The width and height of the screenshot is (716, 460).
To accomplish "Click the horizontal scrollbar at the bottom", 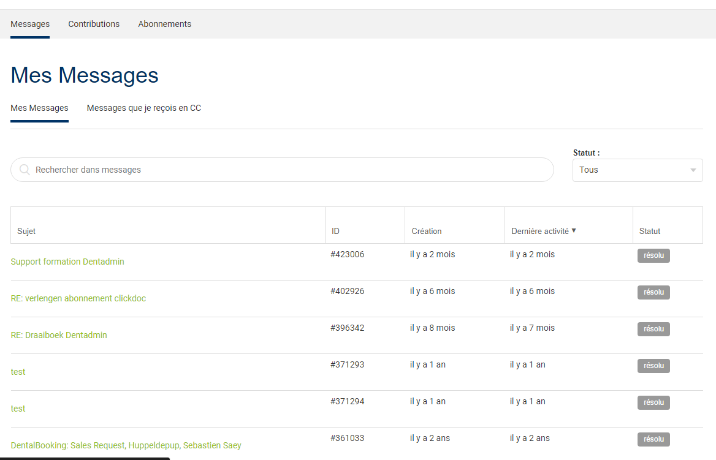I will tap(86, 458).
